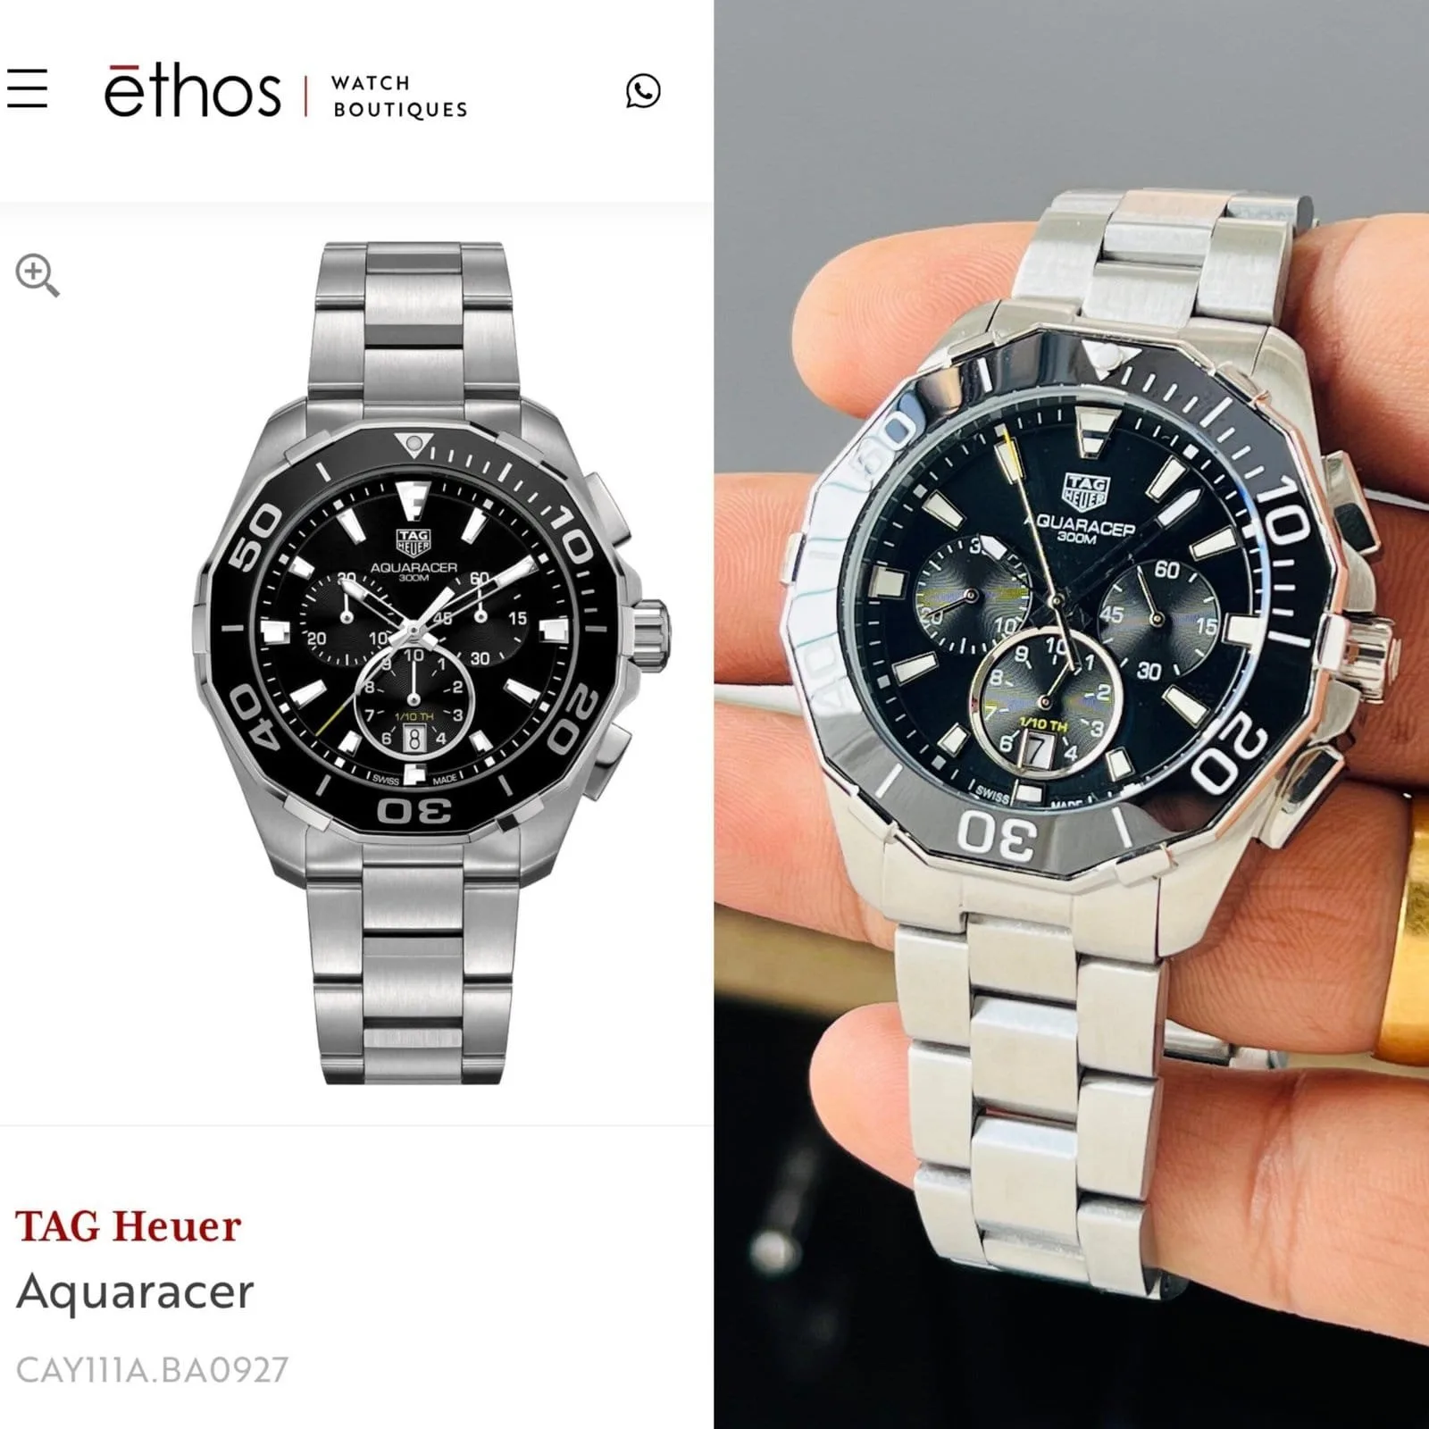The image size is (1429, 1429).
Task: Open the hamburger navigation menu
Action: coord(27,88)
